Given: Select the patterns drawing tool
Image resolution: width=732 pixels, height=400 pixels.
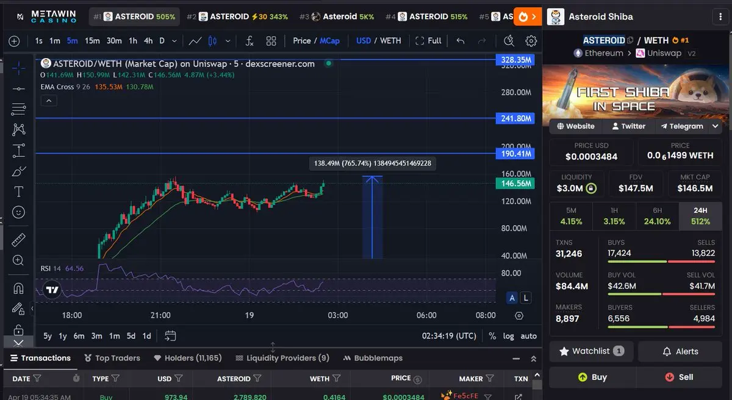Looking at the screenshot, I should pos(19,129).
